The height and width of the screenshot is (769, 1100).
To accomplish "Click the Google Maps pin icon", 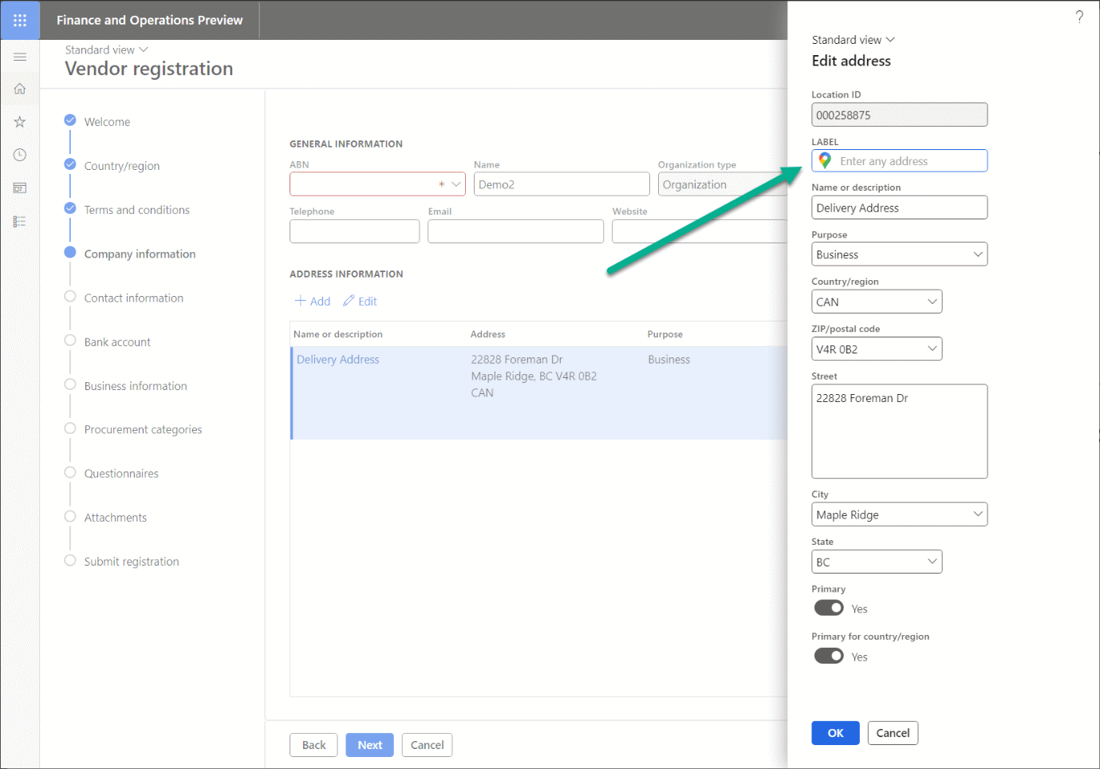I will (x=825, y=160).
